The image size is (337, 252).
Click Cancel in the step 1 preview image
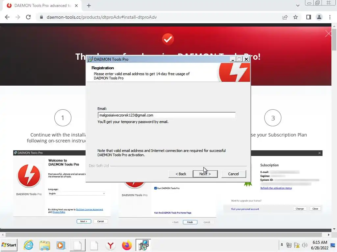tap(100, 221)
